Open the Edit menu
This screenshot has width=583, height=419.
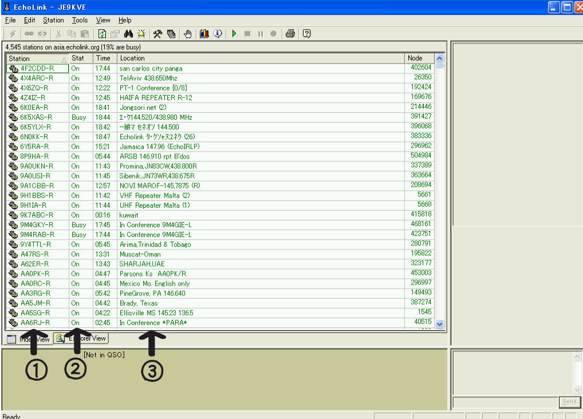(x=29, y=20)
